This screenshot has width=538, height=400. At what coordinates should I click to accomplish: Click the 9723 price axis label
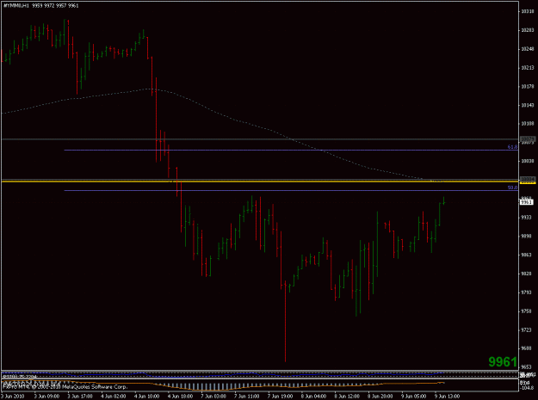click(x=527, y=330)
